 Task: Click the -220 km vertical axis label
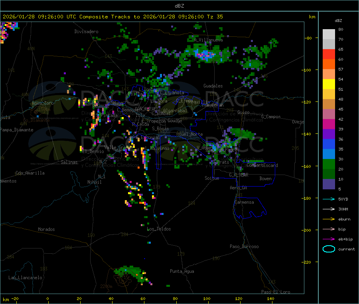coord(307,262)
